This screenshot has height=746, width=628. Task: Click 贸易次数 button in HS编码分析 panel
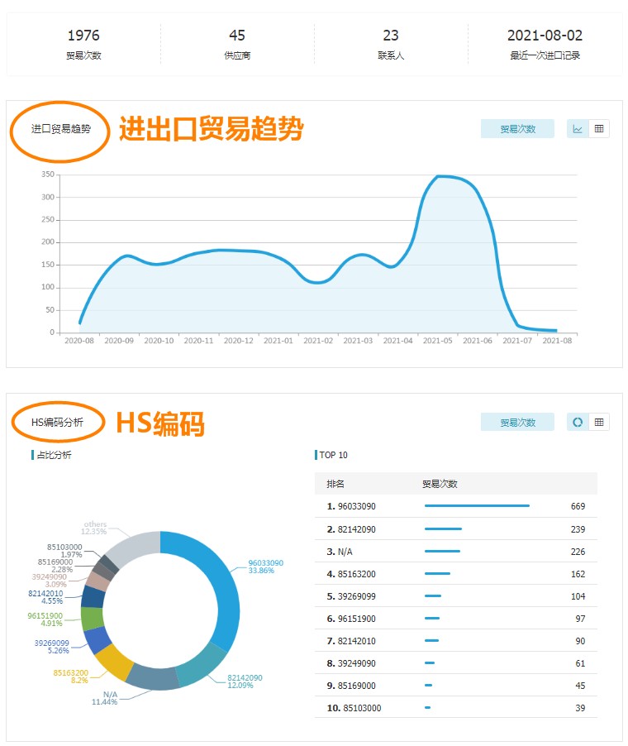[x=518, y=422]
